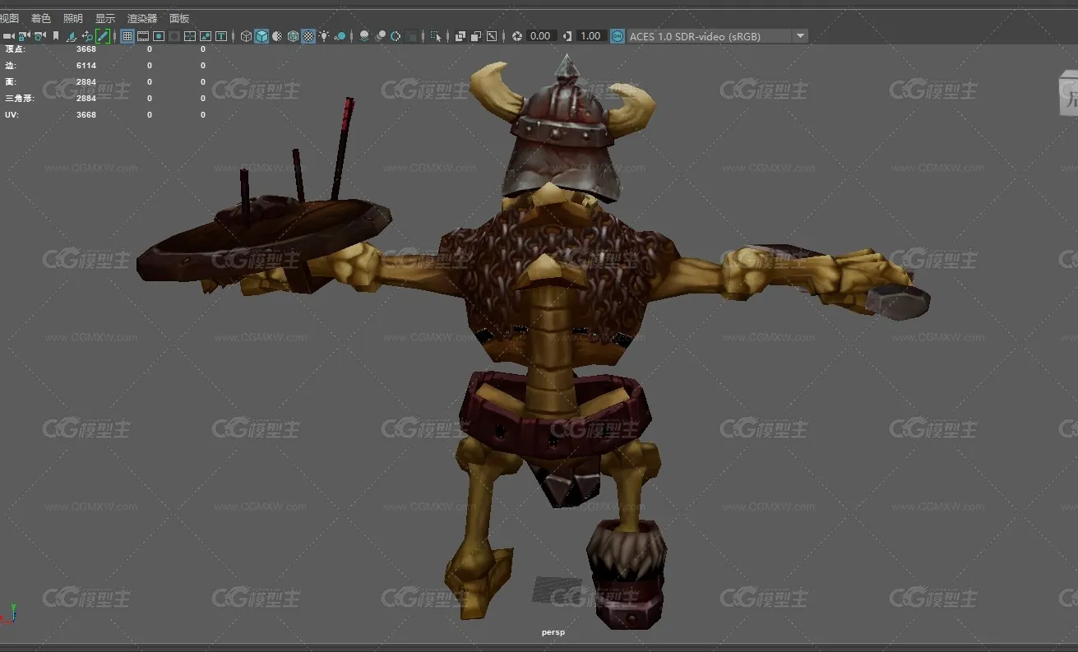Click the 顶点 count 3668
This screenshot has width=1078, height=652.
coord(86,49)
